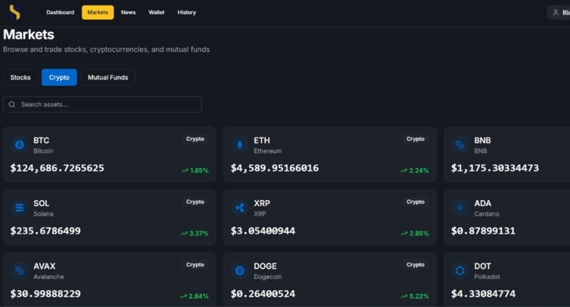View the History page
570x307 pixels.
click(x=186, y=13)
